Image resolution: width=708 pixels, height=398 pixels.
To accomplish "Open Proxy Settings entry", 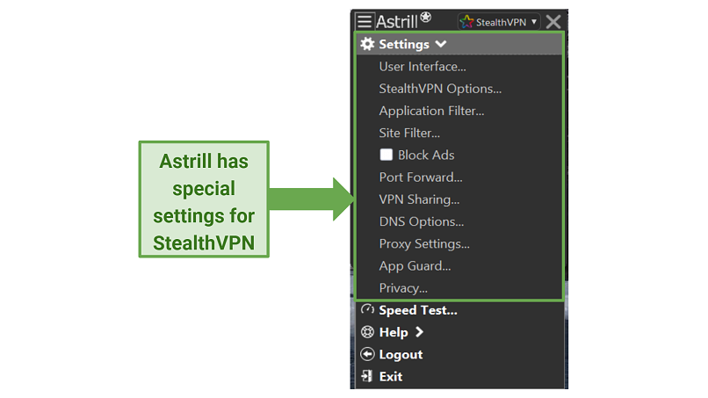I will [424, 243].
